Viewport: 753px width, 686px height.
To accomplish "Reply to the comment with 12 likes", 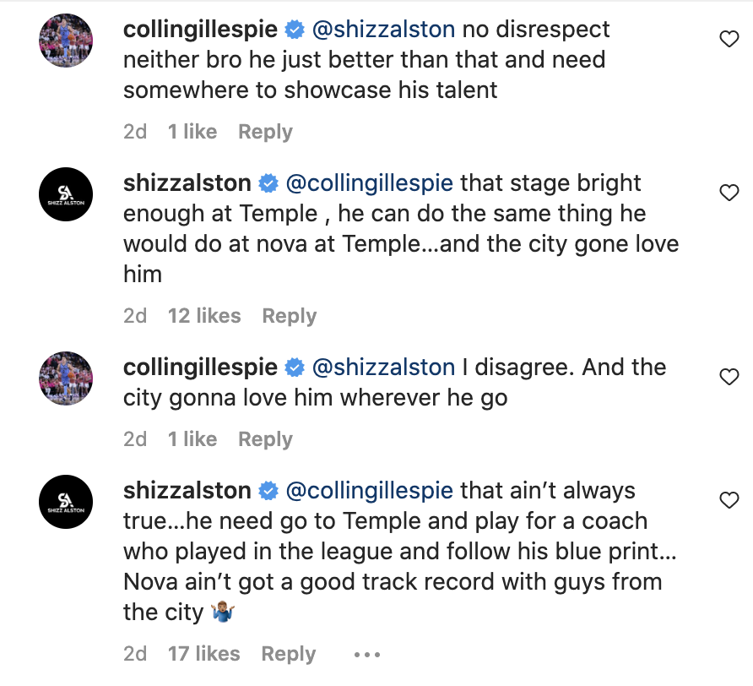I will point(289,316).
